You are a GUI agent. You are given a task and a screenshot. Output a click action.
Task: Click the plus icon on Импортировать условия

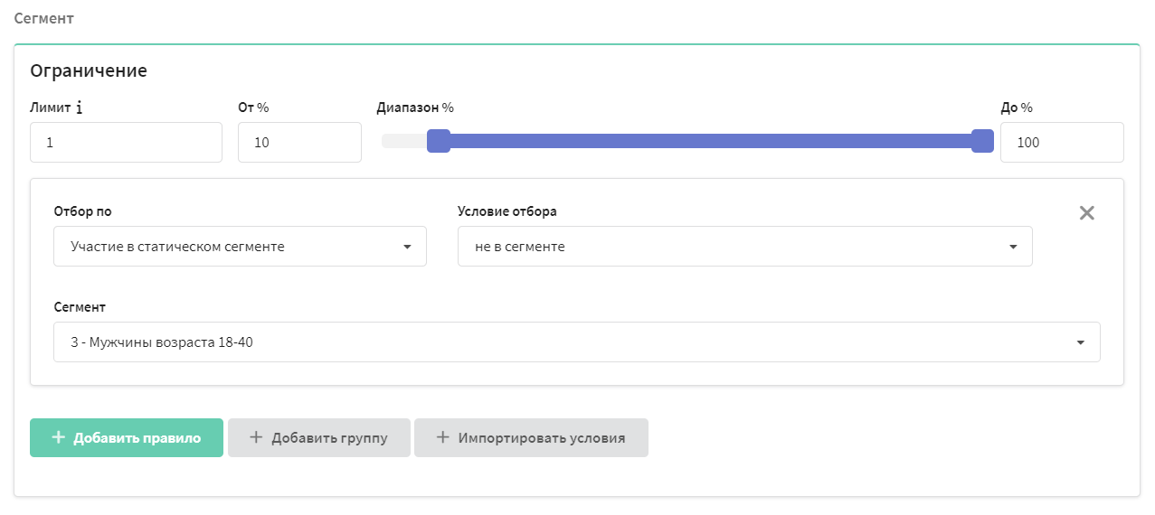(442, 437)
